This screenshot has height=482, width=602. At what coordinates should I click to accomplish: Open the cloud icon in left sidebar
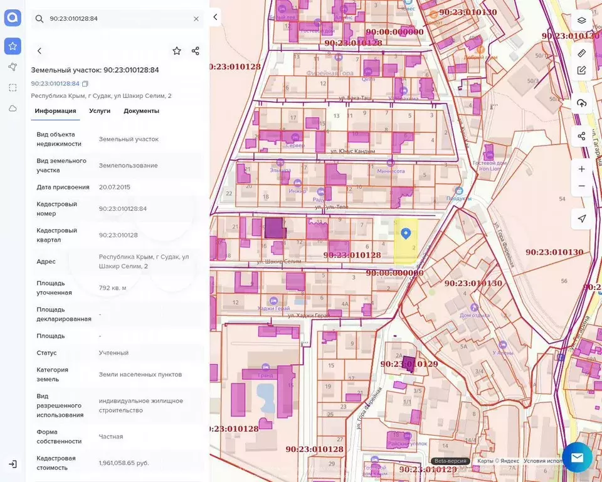13,109
